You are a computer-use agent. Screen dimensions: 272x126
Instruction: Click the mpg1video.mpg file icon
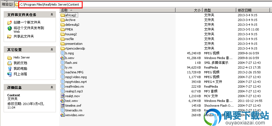(x=62, y=77)
